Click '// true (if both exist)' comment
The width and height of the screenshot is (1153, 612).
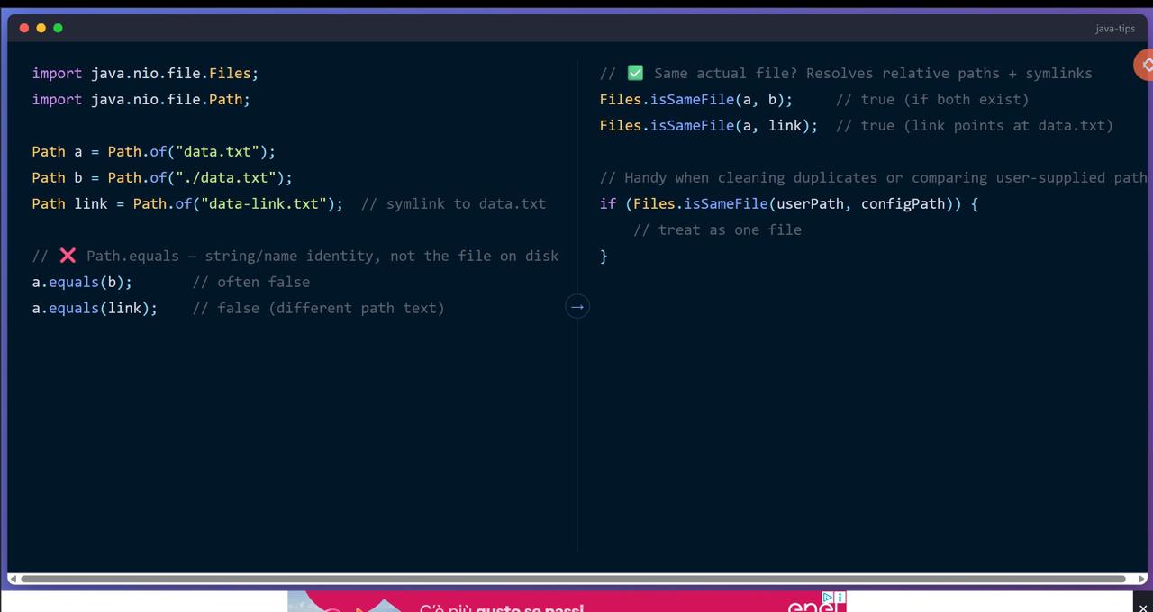pos(932,99)
